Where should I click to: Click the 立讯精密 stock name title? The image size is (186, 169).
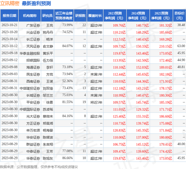pos(10,3)
